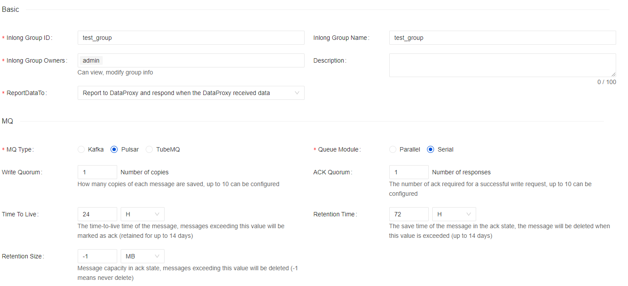628x286 pixels.
Task: Focus the Description text area
Action: click(502, 65)
